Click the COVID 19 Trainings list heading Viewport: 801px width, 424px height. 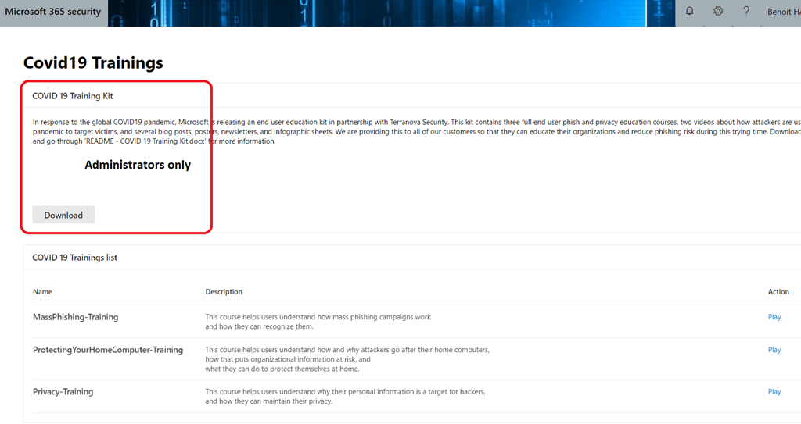pyautogui.click(x=74, y=258)
